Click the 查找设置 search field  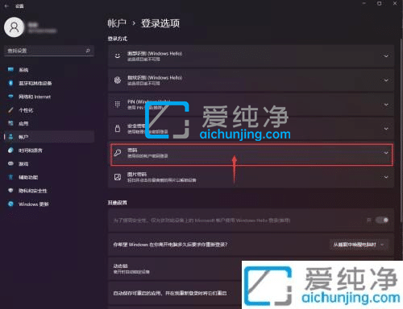pyautogui.click(x=49, y=51)
